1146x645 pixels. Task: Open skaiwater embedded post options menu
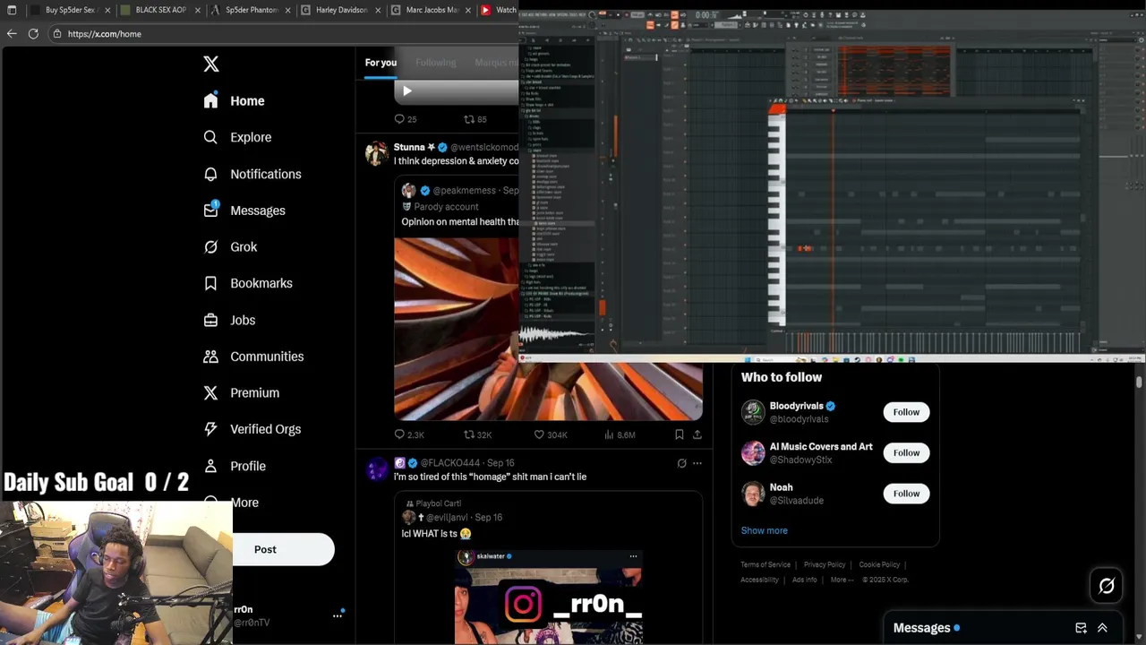pyautogui.click(x=633, y=556)
